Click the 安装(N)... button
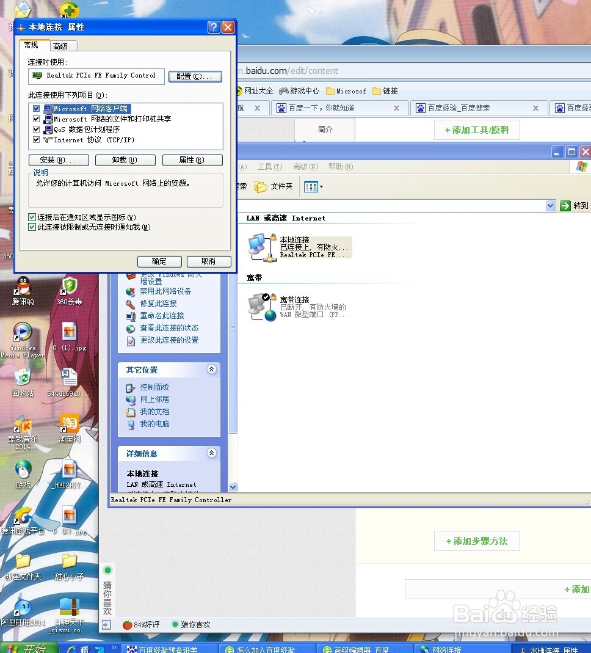 click(x=59, y=160)
